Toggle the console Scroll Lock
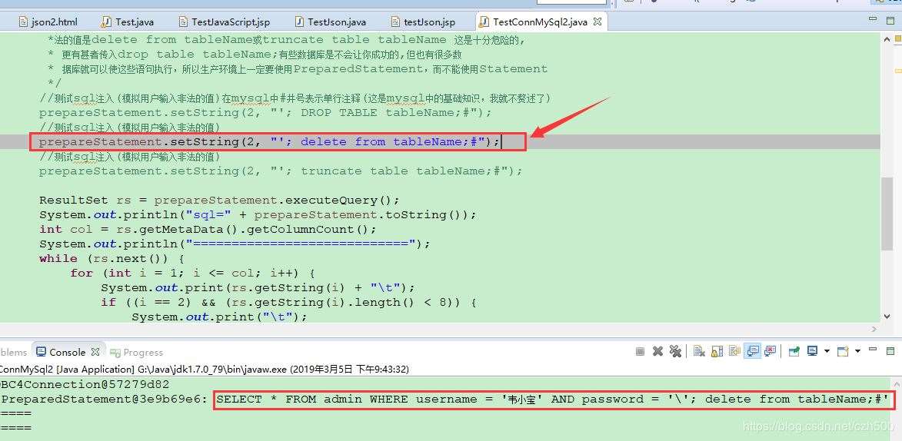This screenshot has height=441, width=902. point(717,351)
